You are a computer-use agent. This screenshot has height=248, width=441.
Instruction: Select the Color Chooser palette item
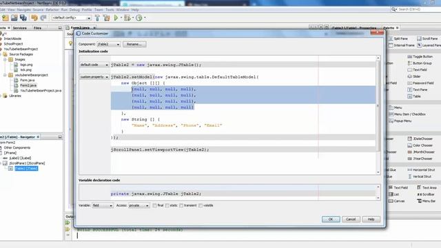click(420, 145)
